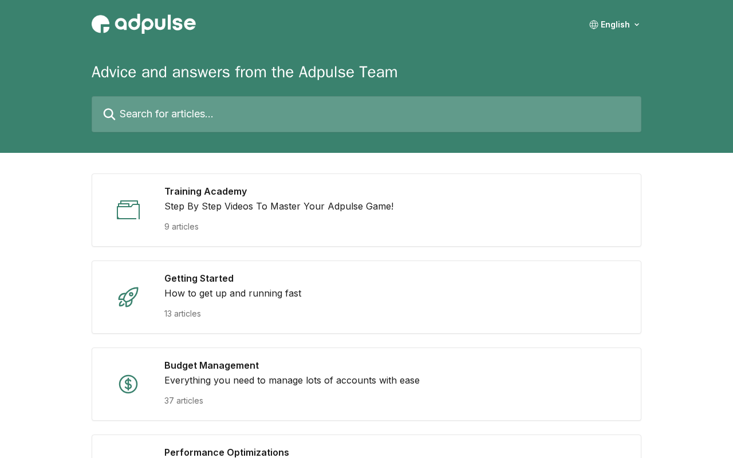Open the Getting Started collection
Image resolution: width=733 pixels, height=458 pixels.
click(x=199, y=278)
